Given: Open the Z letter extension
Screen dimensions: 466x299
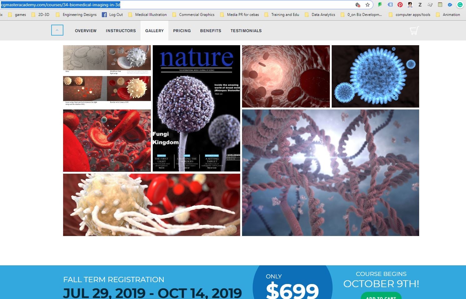Looking at the screenshot, I should [420, 5].
